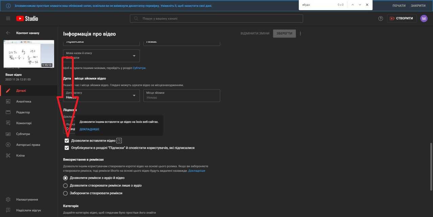Click the YouTube Studio logo
This screenshot has height=217, width=433.
click(x=27, y=19)
